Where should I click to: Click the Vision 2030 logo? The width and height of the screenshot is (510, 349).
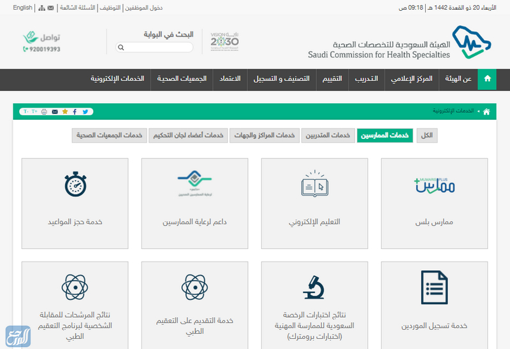tap(224, 41)
